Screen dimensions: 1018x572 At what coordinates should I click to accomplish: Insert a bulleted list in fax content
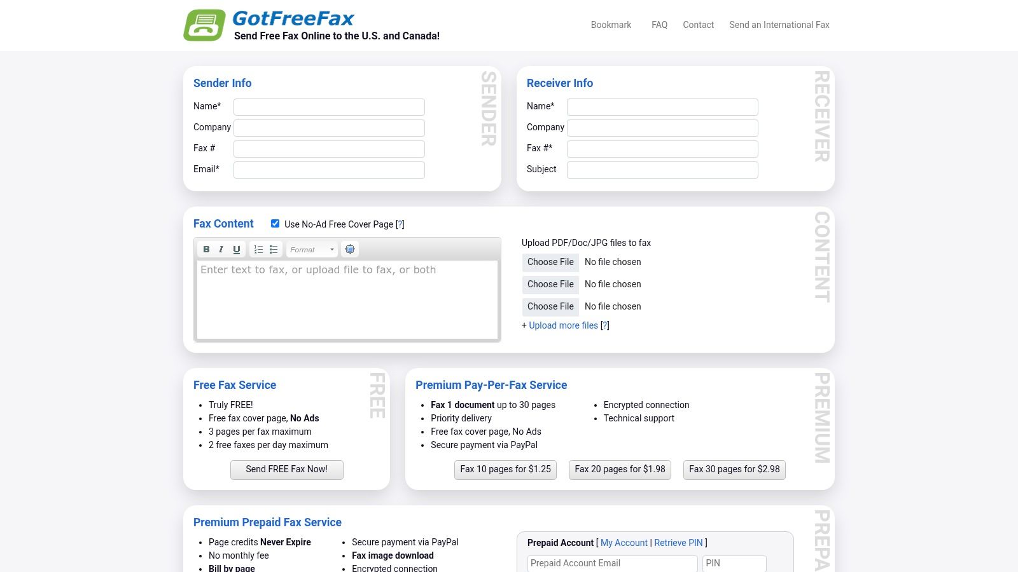274,249
